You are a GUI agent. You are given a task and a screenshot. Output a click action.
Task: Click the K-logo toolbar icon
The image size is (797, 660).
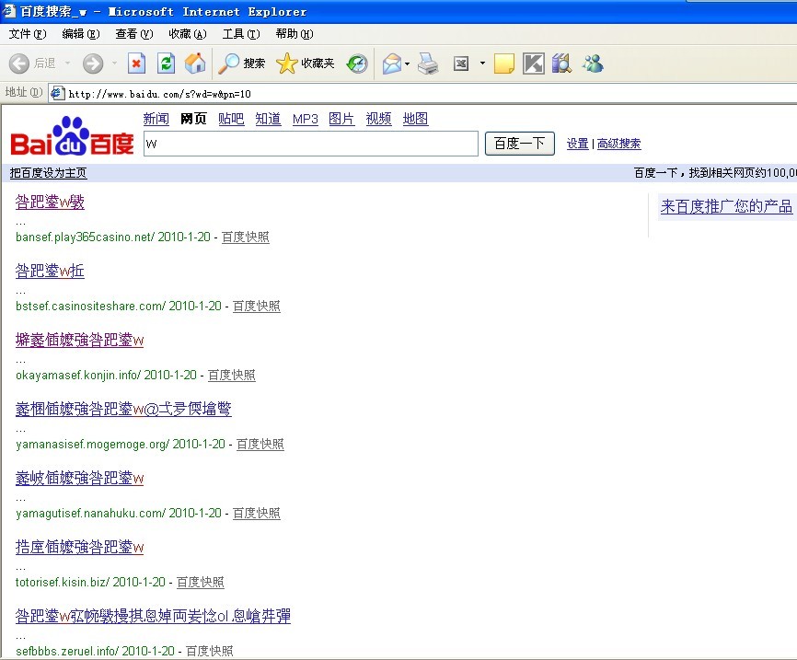click(533, 64)
